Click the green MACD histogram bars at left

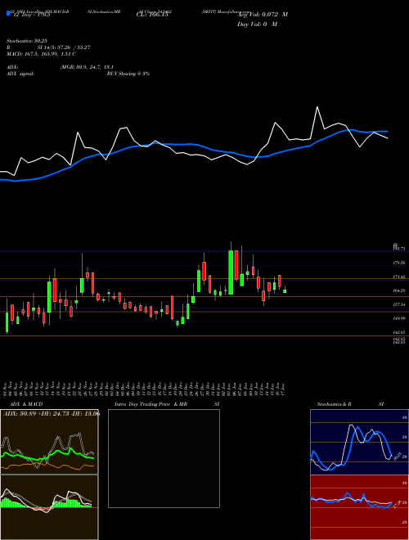pos(12,503)
